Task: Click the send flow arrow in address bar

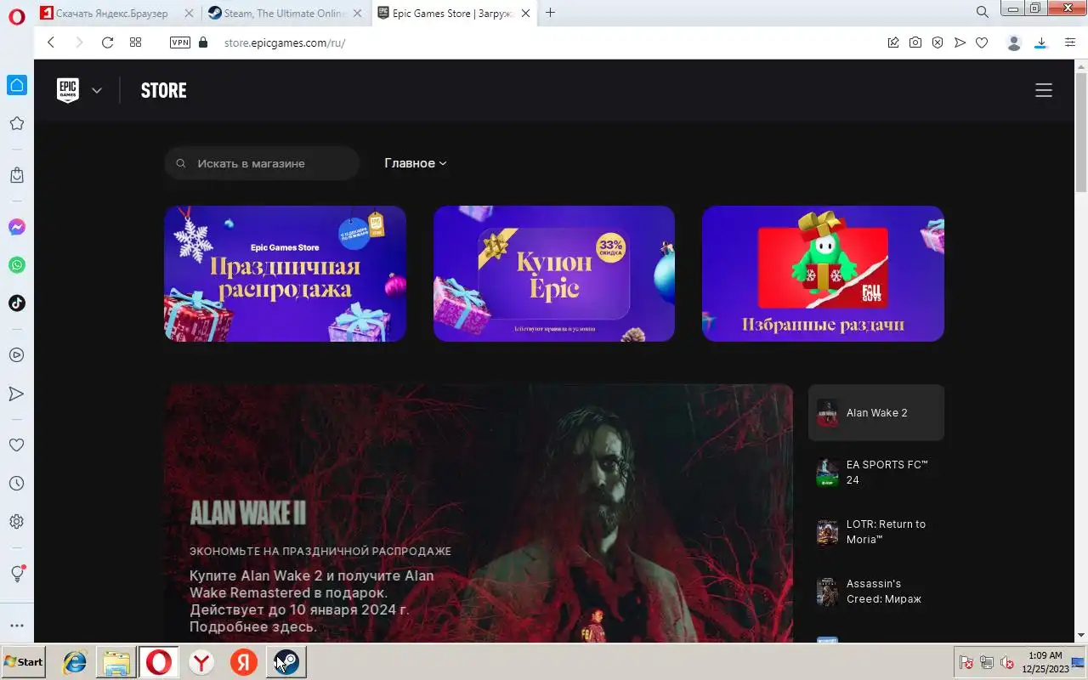Action: 960,42
